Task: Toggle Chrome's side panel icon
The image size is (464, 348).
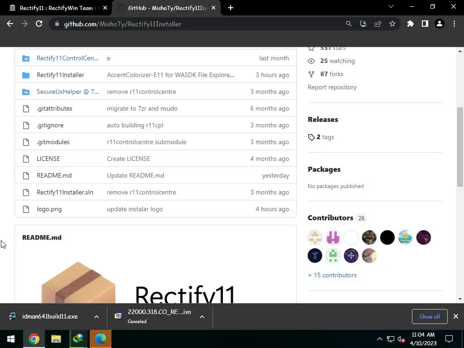Action: (x=425, y=24)
